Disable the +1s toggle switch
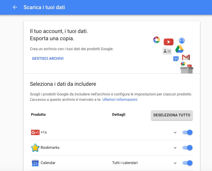 coord(188,132)
